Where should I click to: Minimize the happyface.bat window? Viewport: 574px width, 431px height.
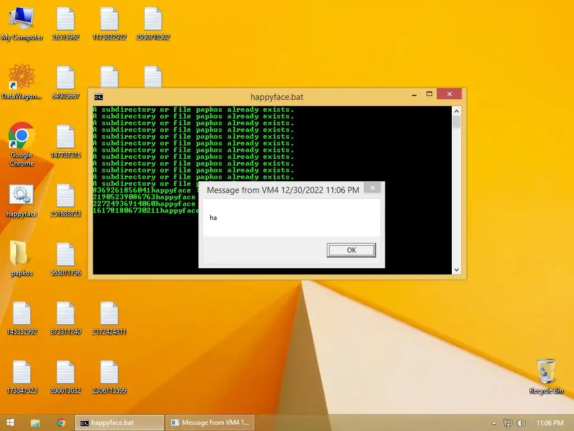pyautogui.click(x=414, y=95)
